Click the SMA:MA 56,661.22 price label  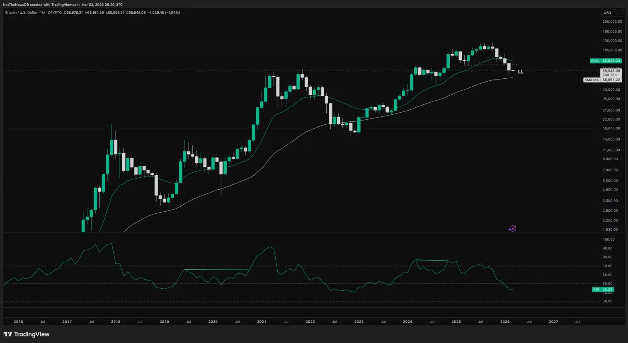pos(602,80)
